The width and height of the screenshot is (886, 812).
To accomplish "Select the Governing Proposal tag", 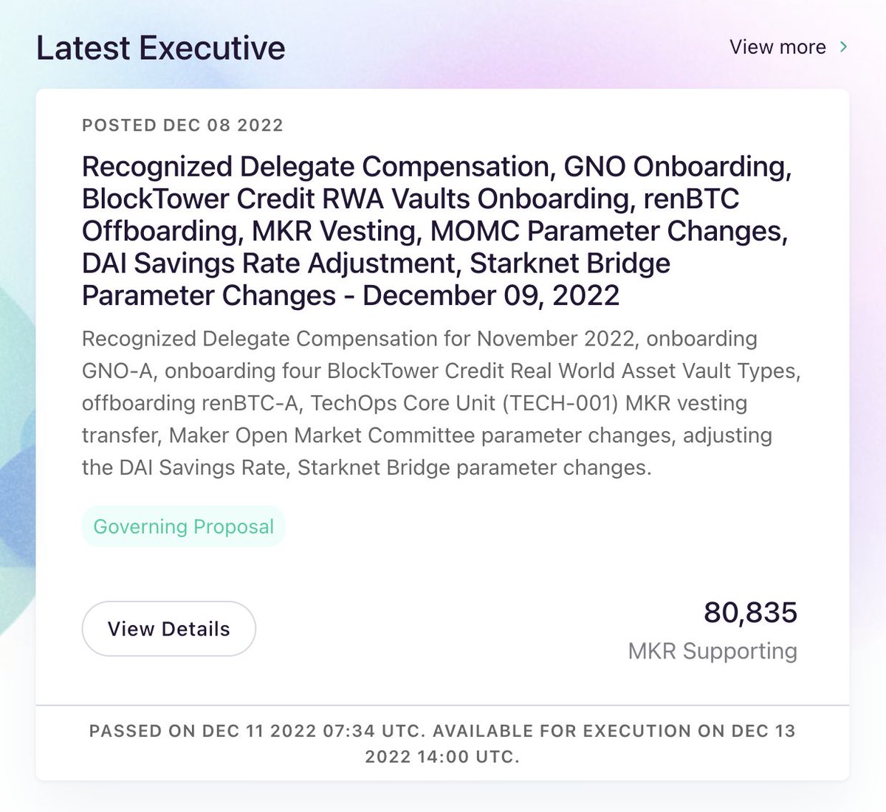I will 183,526.
